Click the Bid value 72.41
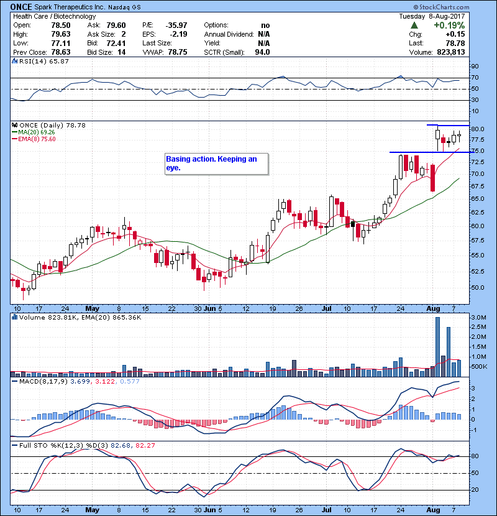 (x=116, y=43)
